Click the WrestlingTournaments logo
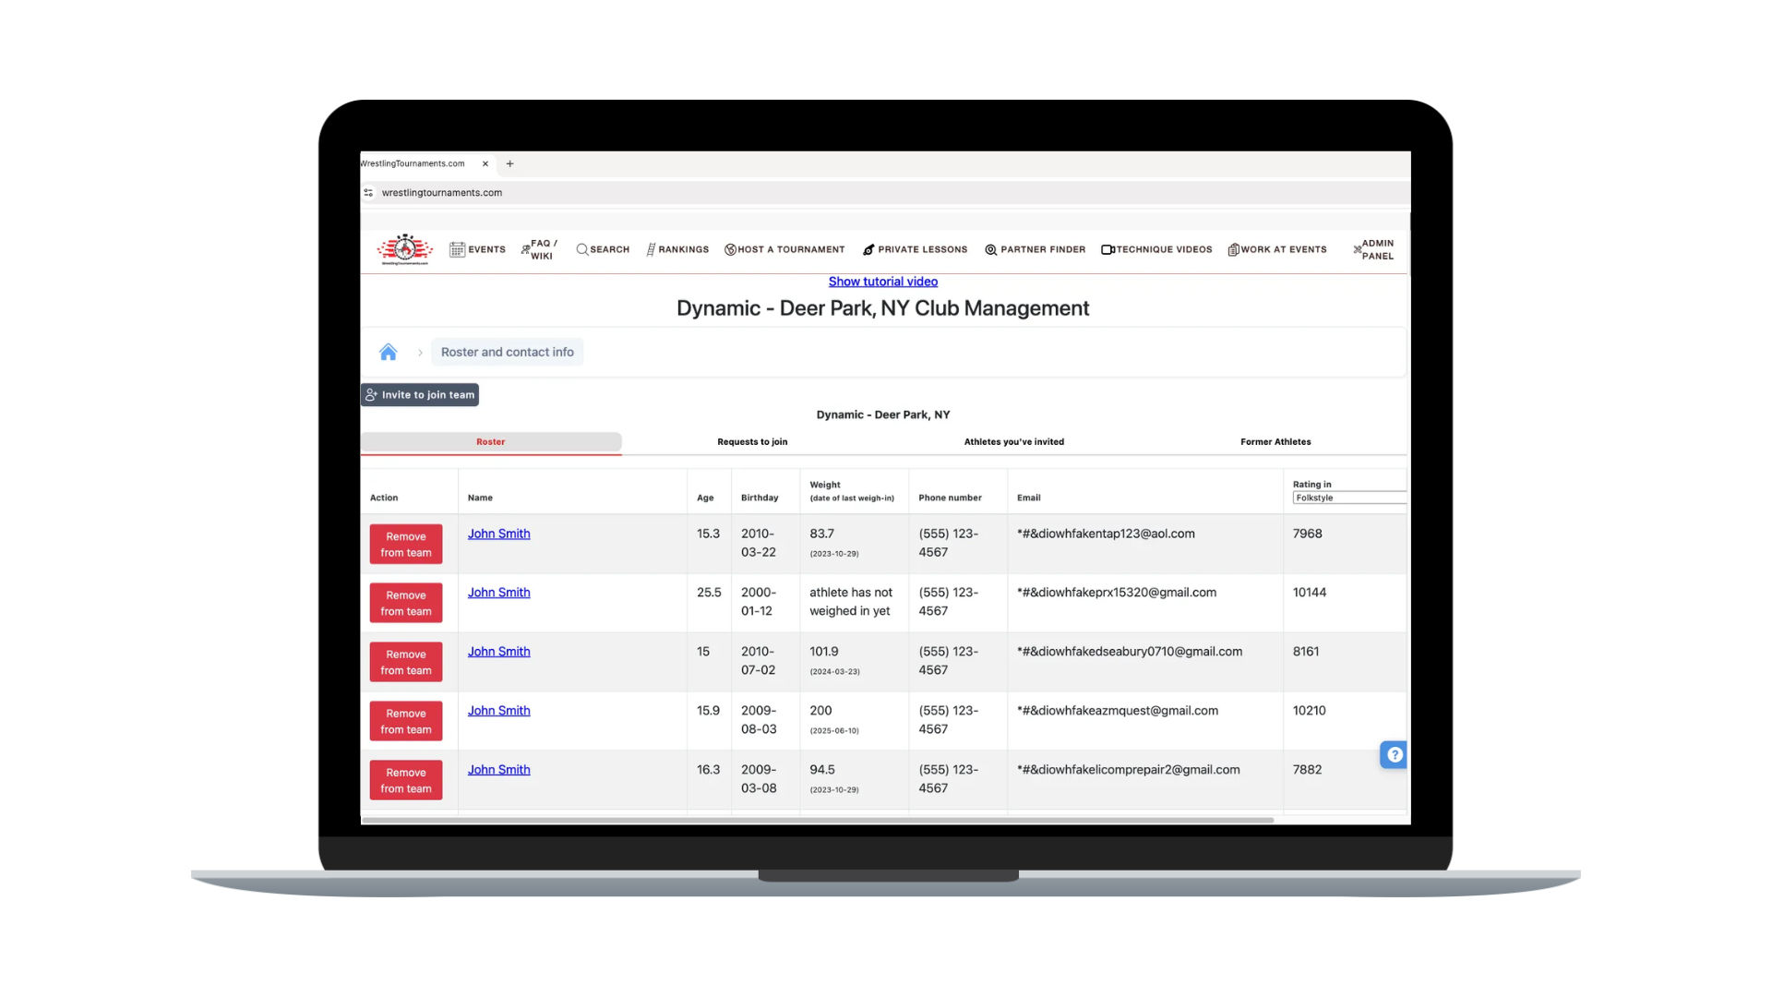The height and width of the screenshot is (997, 1772). pos(405,249)
